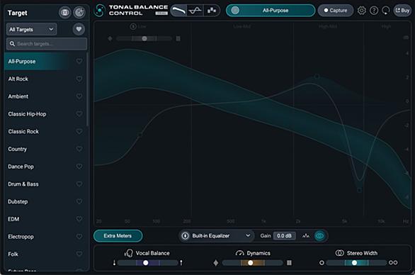Click the add custom target plus icon
Screen dimensions: 415x275
pyautogui.click(x=79, y=13)
